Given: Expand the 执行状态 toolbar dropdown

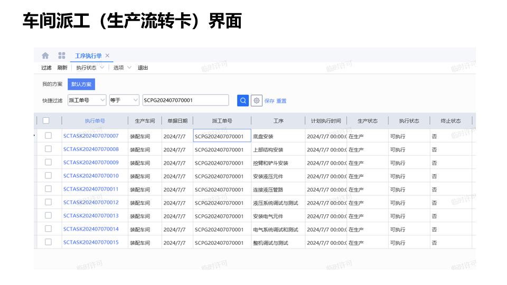Looking at the screenshot, I should (90, 68).
